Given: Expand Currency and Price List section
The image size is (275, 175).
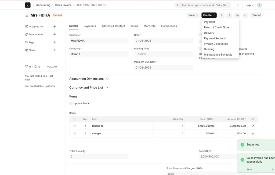Looking at the screenshot, I should click(89, 87).
